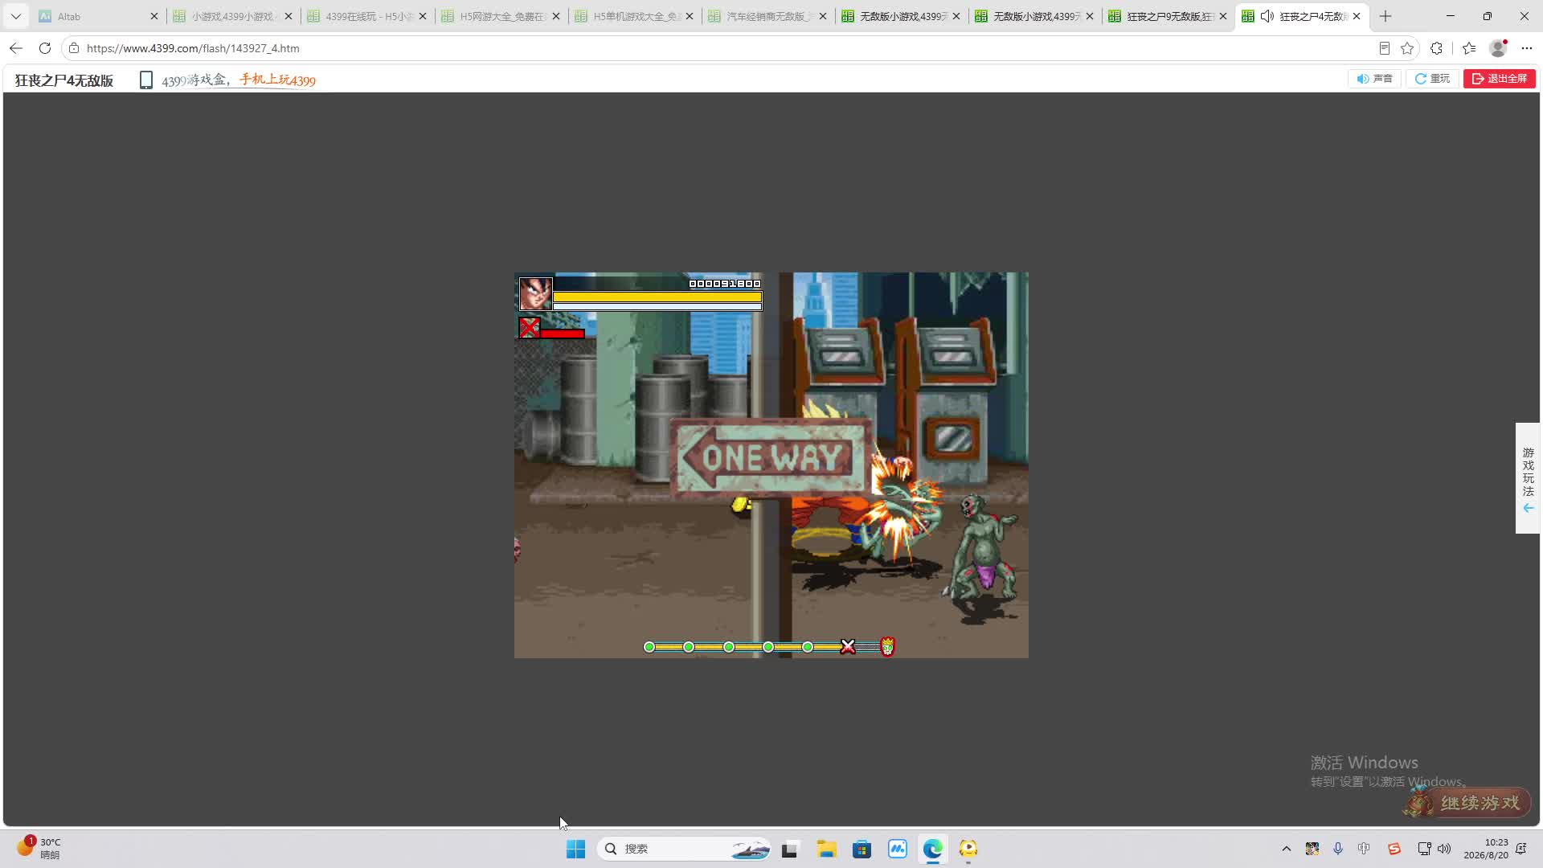Viewport: 1543px width, 868px height.
Task: Toggle the 声音 sound button
Action: pyautogui.click(x=1375, y=79)
